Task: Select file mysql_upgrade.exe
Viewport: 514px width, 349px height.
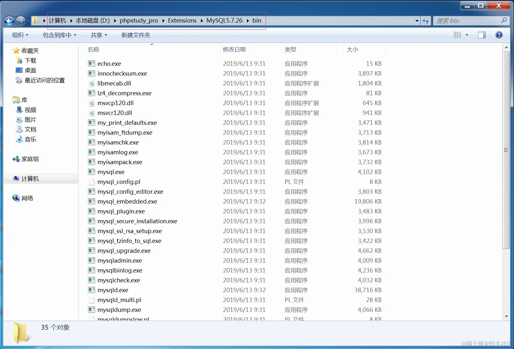Action: coord(124,251)
